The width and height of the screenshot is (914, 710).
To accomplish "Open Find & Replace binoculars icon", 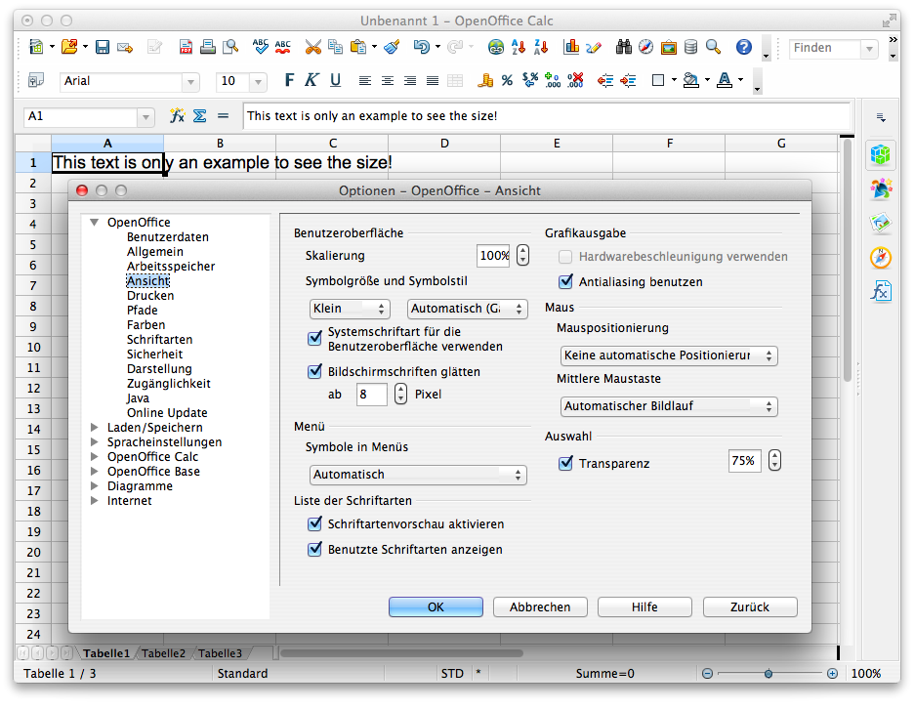I will [x=624, y=47].
